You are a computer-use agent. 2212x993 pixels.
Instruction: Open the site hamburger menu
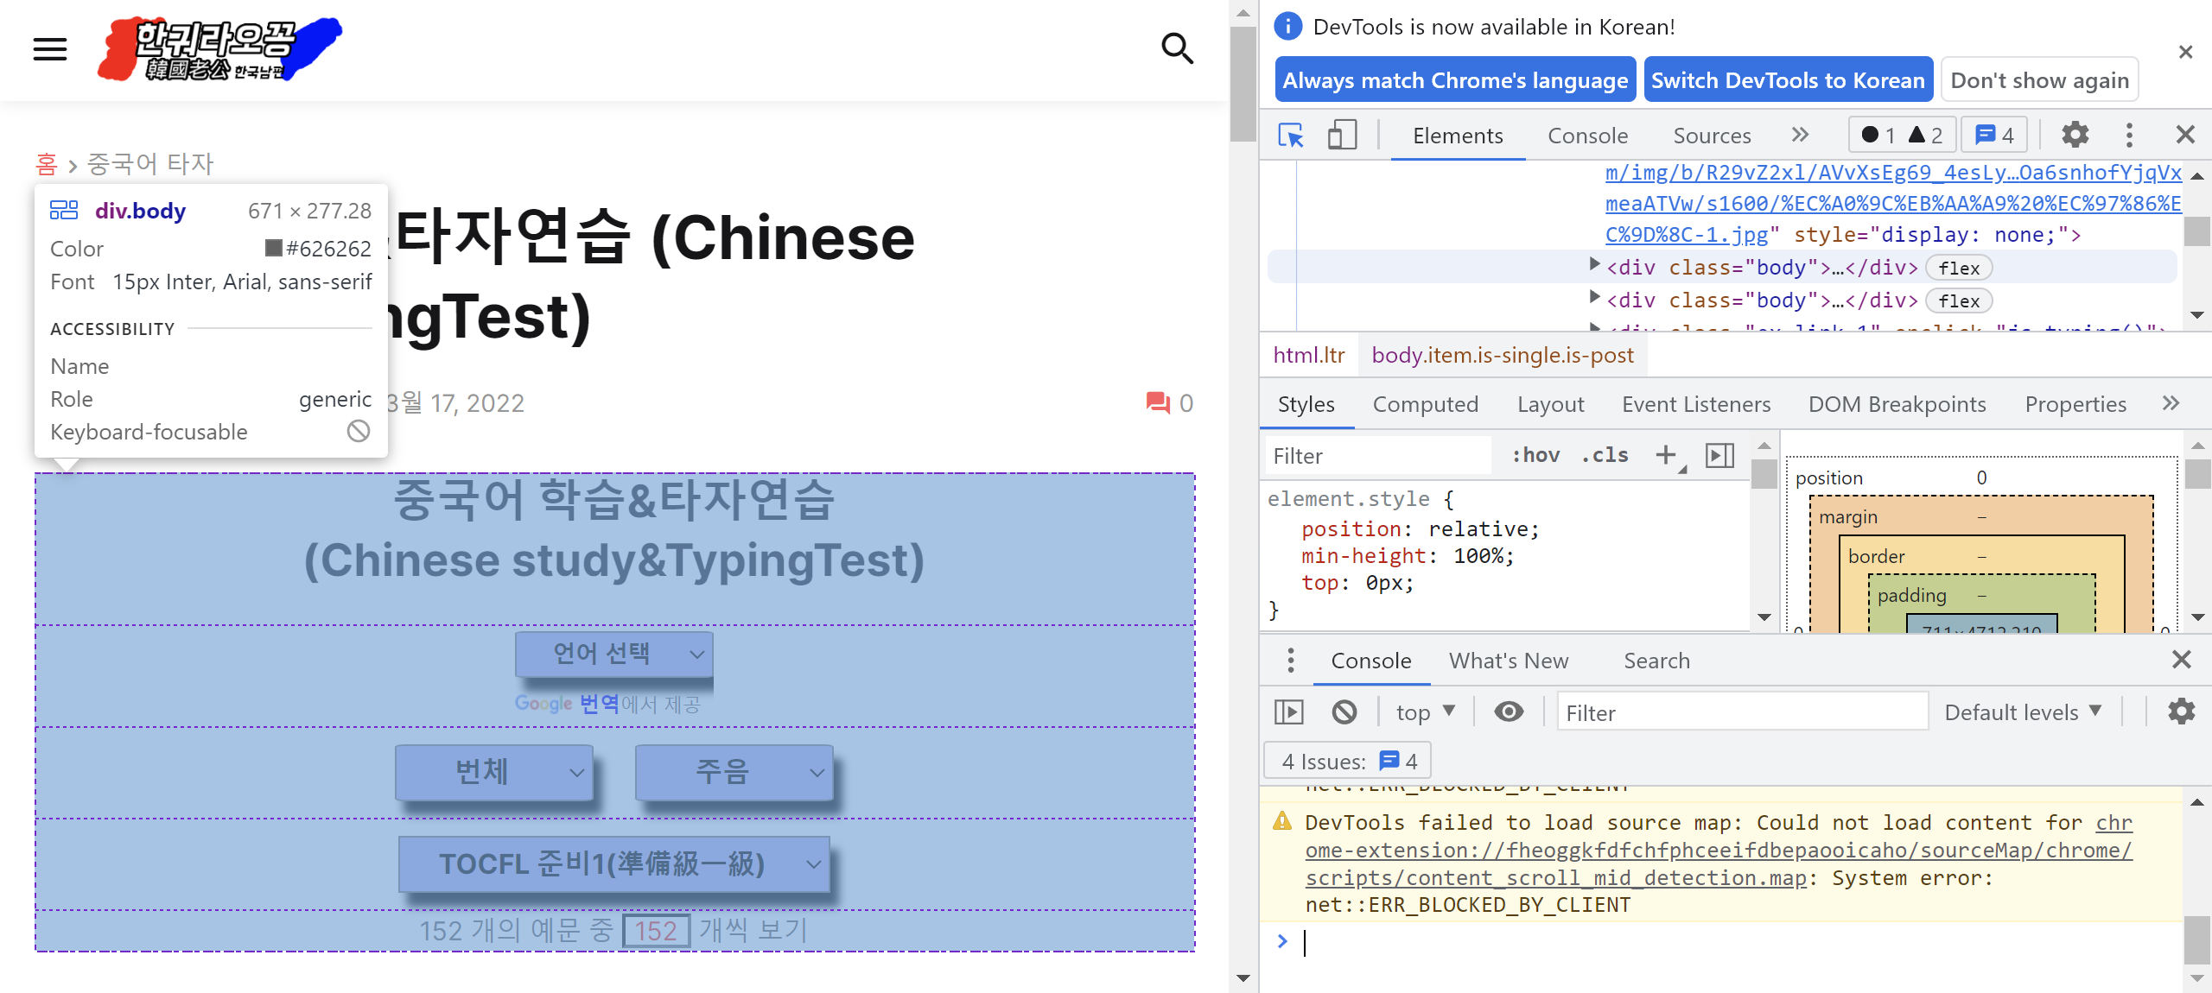pos(50,49)
